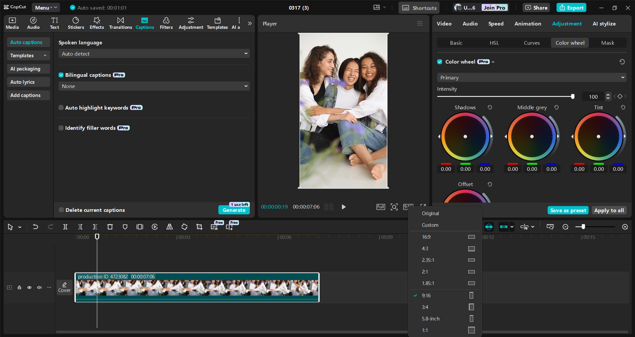Expand the Templates captions category
Image resolution: width=635 pixels, height=337 pixels.
tap(28, 56)
